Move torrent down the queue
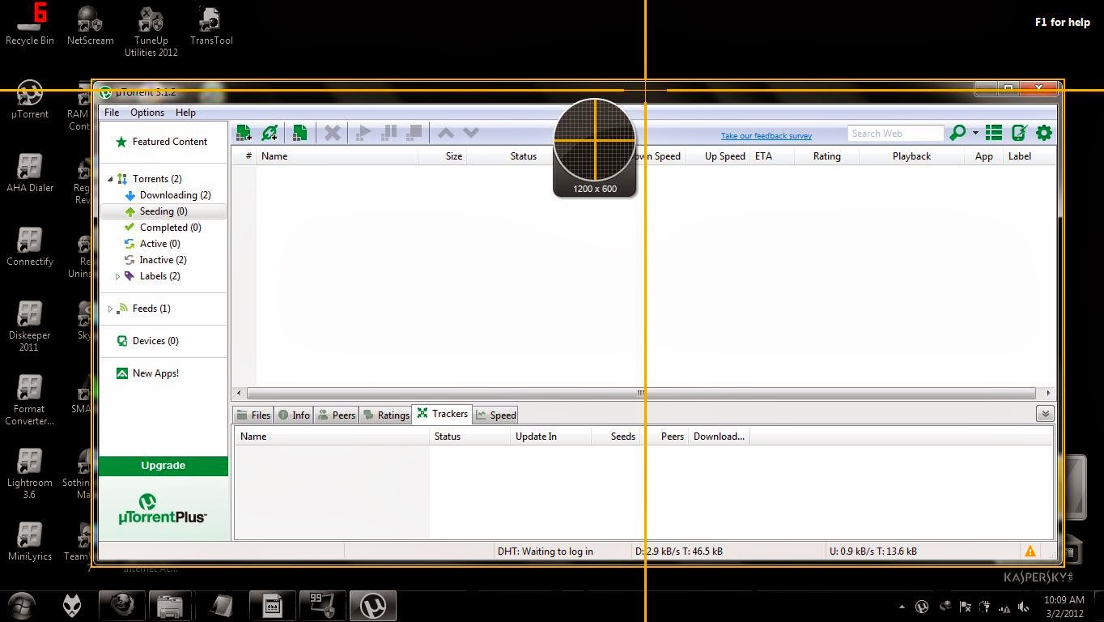The image size is (1104, 622). click(x=470, y=133)
